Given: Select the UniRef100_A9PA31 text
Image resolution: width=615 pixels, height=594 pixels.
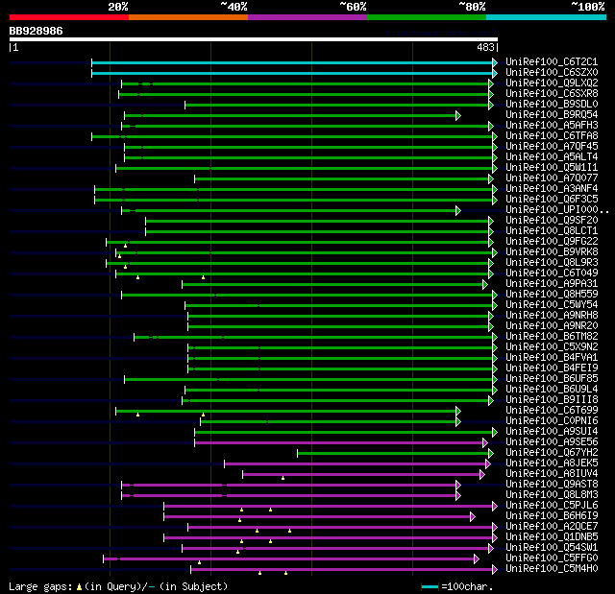Looking at the screenshot, I should point(552,284).
